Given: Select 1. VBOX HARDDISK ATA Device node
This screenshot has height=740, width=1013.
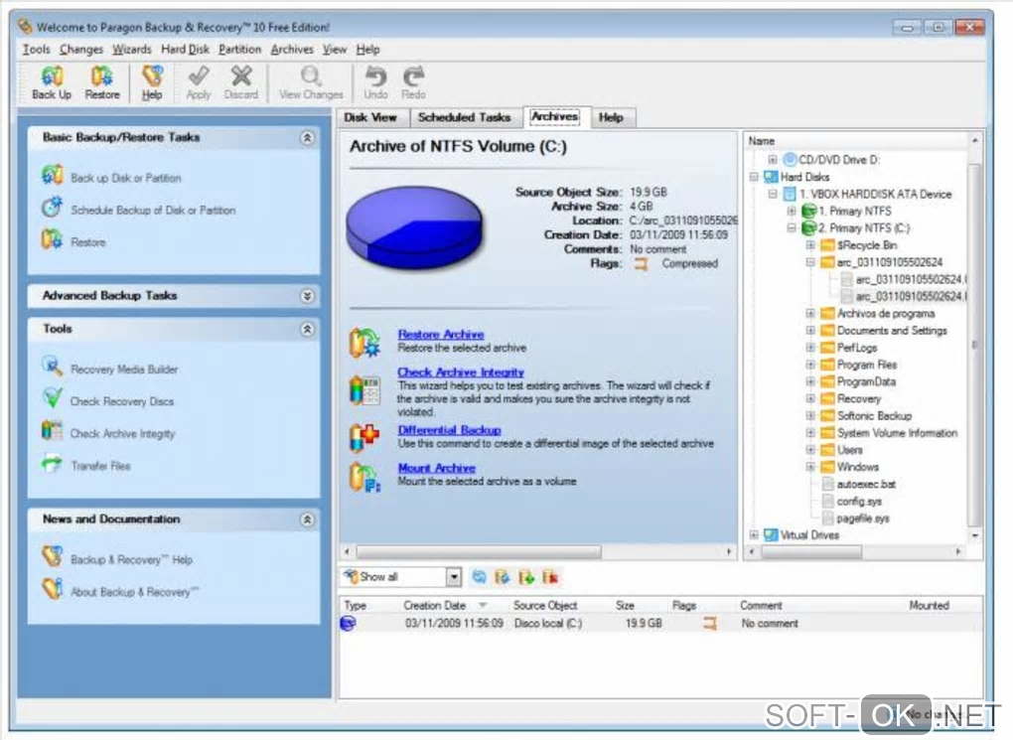Looking at the screenshot, I should pyautogui.click(x=875, y=194).
